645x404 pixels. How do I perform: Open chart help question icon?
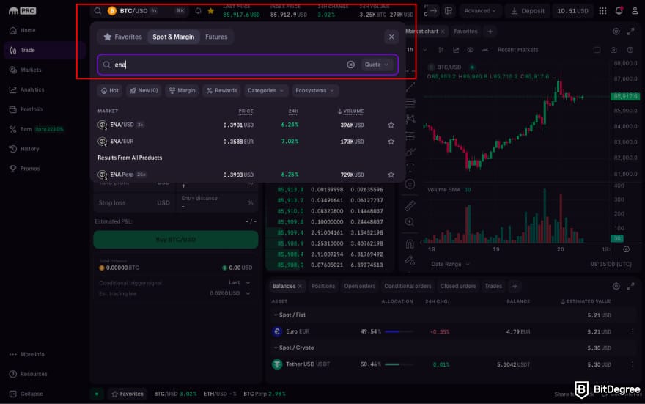pyautogui.click(x=630, y=50)
